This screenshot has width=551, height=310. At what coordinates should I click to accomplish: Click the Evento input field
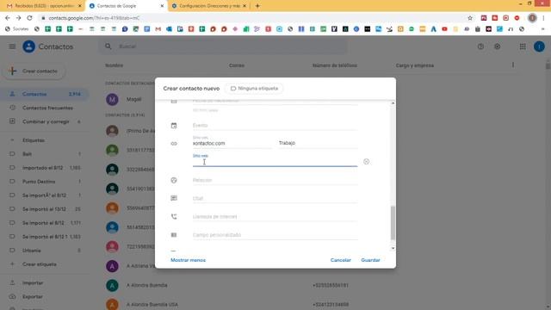coord(275,126)
